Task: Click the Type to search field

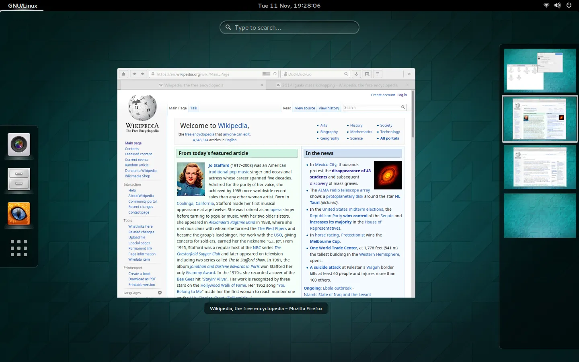Action: click(x=289, y=27)
